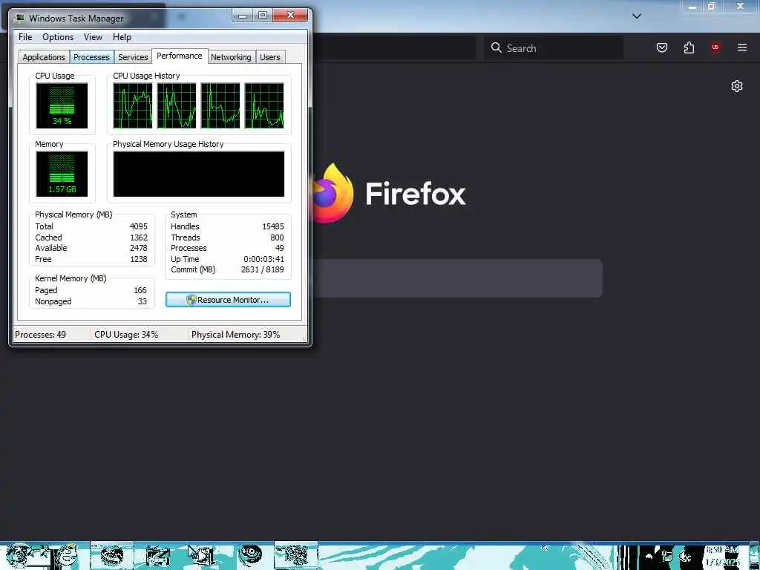The height and width of the screenshot is (570, 760).
Task: Click the Available memory value 2478
Action: [x=139, y=248]
